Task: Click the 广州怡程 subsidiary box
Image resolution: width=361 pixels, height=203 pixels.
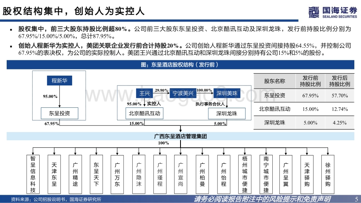Action: coord(224,174)
